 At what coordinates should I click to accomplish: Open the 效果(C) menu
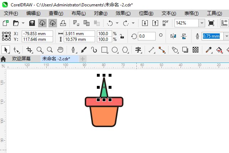(x=123, y=13)
